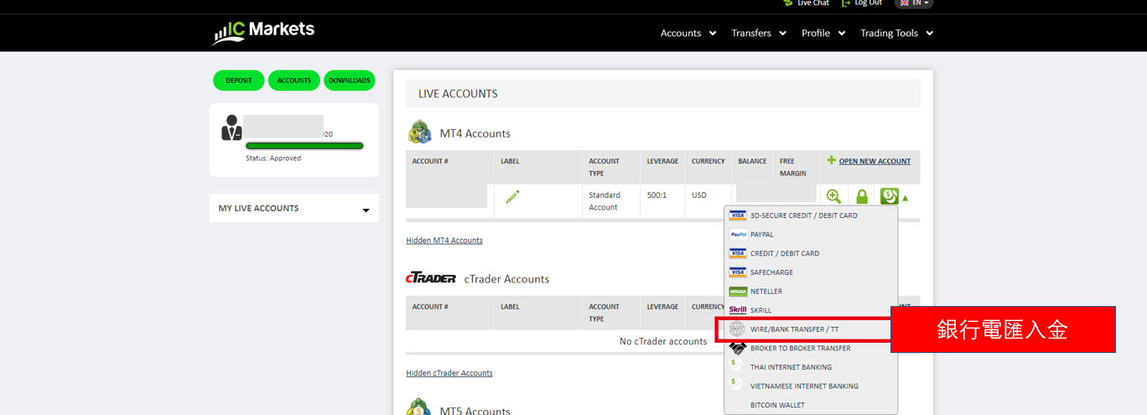This screenshot has width=1147, height=415.
Task: Click the green ACCOUNTS button
Action: click(x=294, y=80)
